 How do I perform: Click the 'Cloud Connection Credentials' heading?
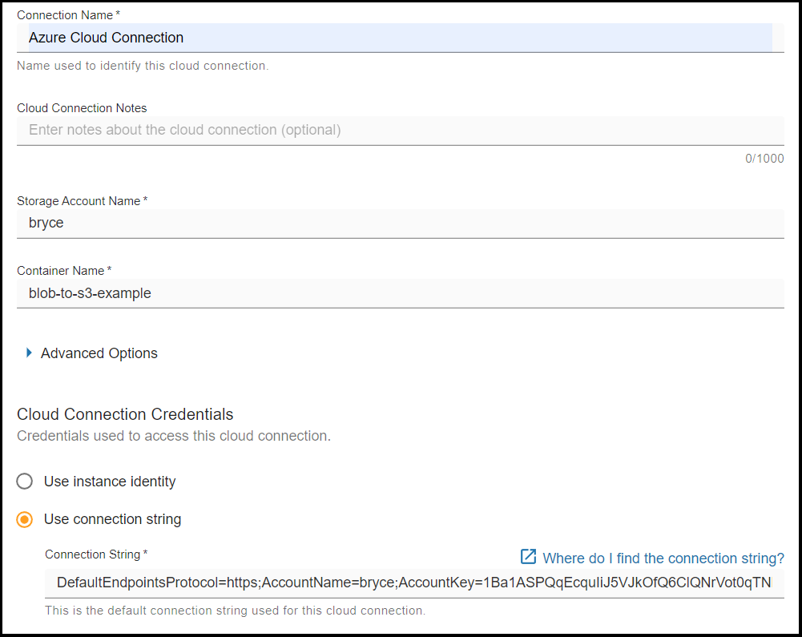pos(125,414)
